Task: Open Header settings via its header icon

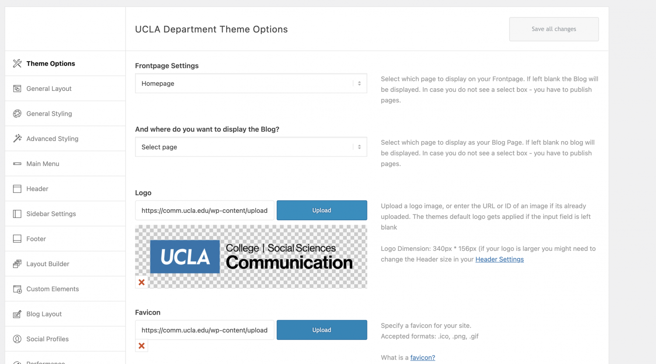Action: 17,188
